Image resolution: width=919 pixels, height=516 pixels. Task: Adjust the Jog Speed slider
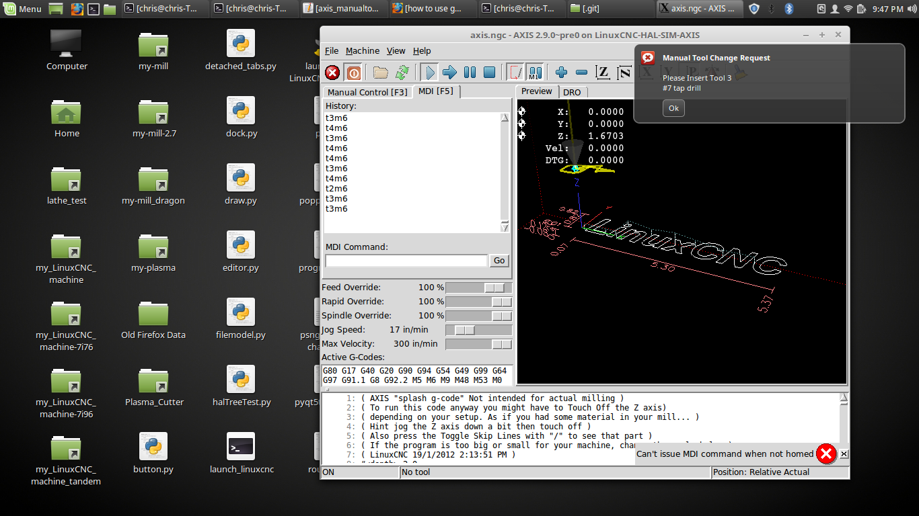(478, 330)
